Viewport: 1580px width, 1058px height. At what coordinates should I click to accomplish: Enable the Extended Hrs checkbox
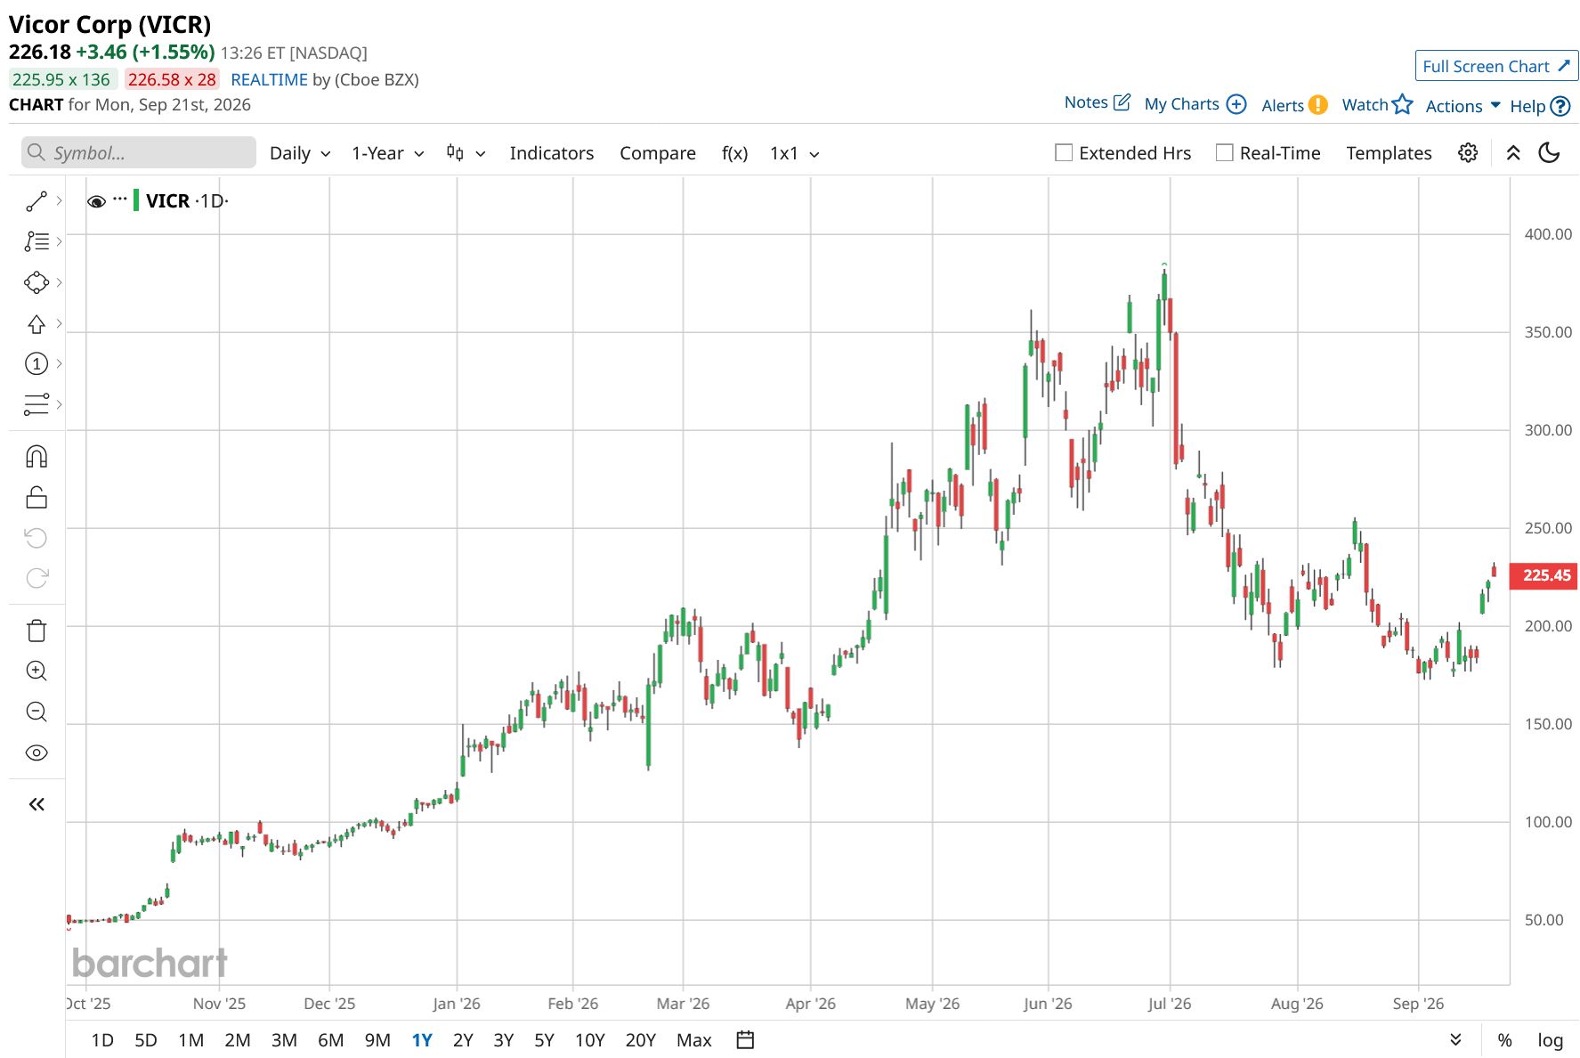(x=1064, y=153)
